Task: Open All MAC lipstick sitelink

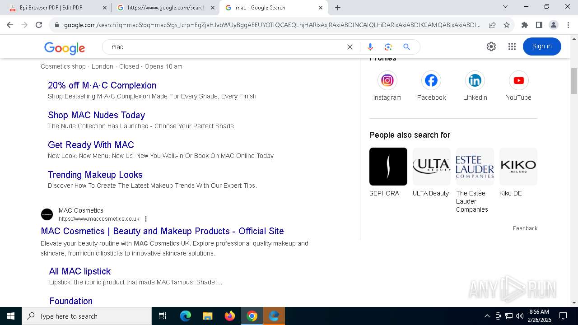Action: coord(80,271)
